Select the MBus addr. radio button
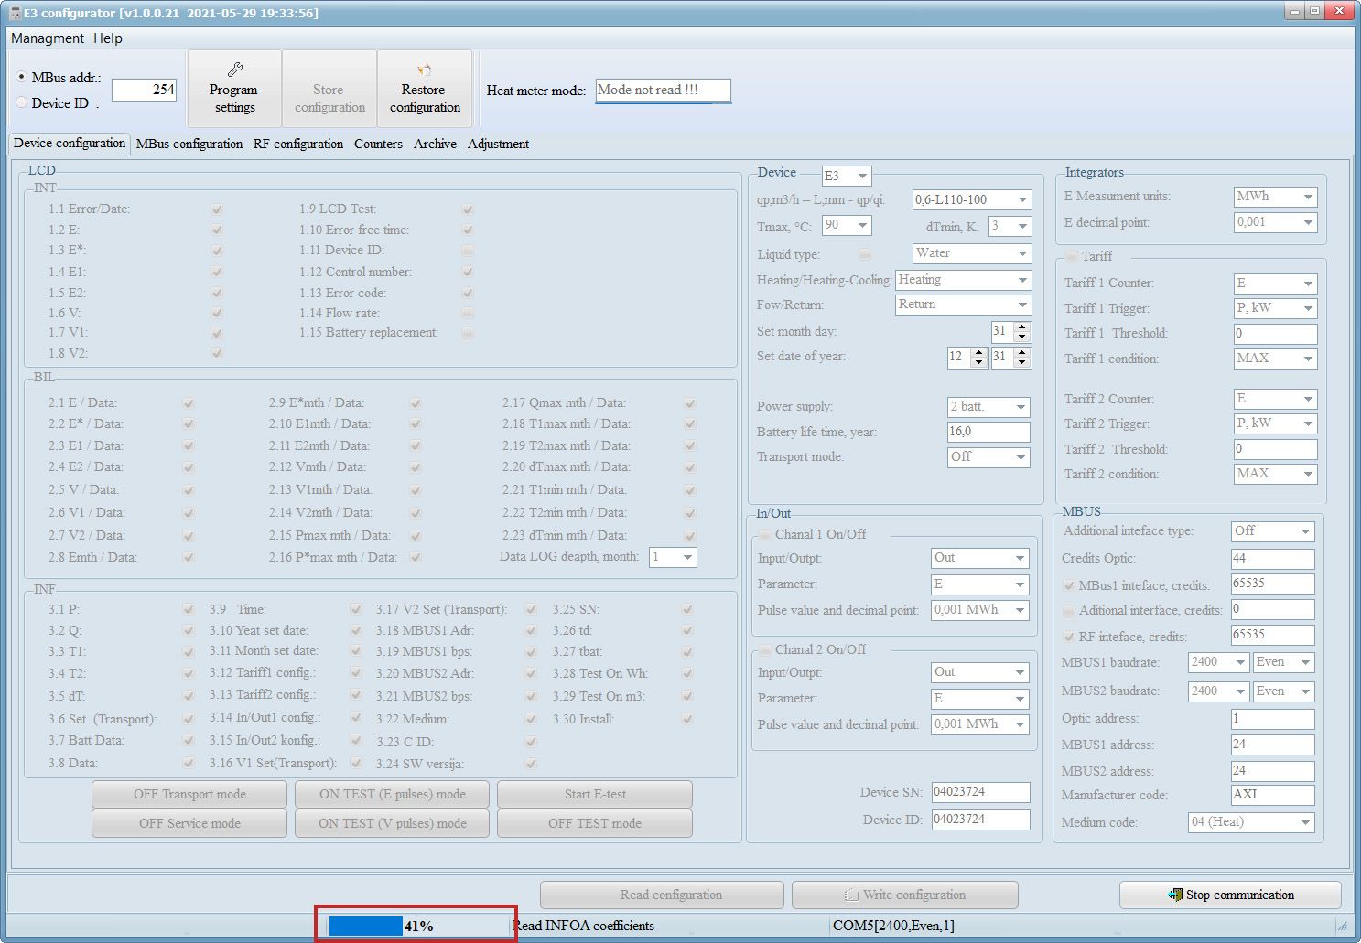This screenshot has width=1361, height=943. point(22,78)
